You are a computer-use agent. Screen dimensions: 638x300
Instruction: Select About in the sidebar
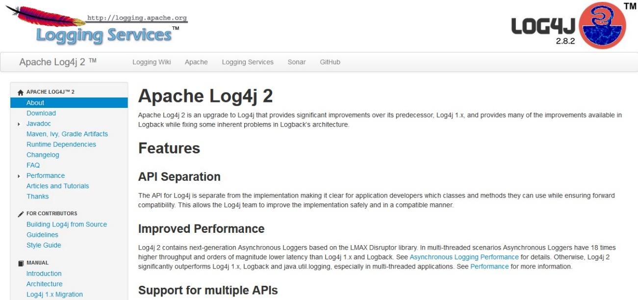69,102
